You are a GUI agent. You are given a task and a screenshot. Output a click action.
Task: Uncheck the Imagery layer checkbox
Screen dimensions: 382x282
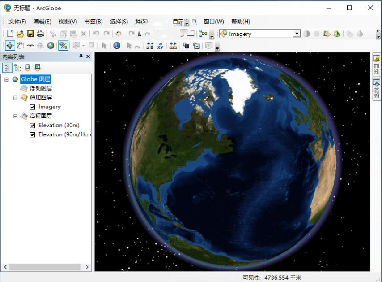pos(33,107)
